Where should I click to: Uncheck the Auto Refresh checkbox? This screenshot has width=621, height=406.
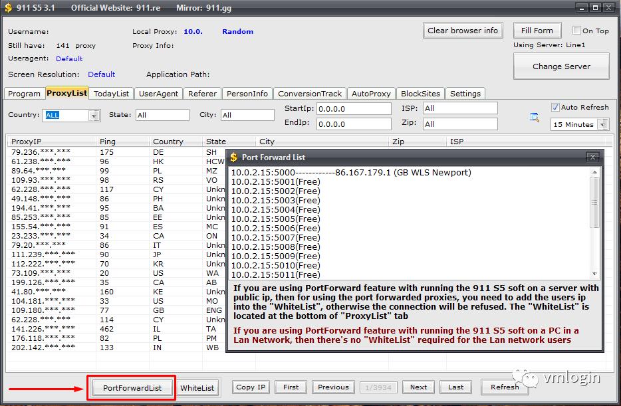coord(555,108)
